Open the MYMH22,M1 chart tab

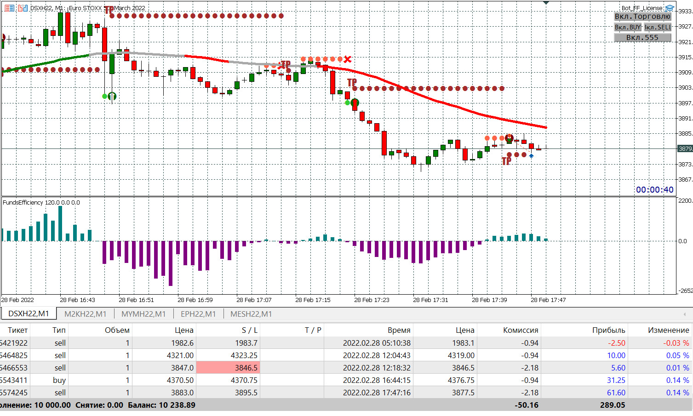tap(143, 314)
